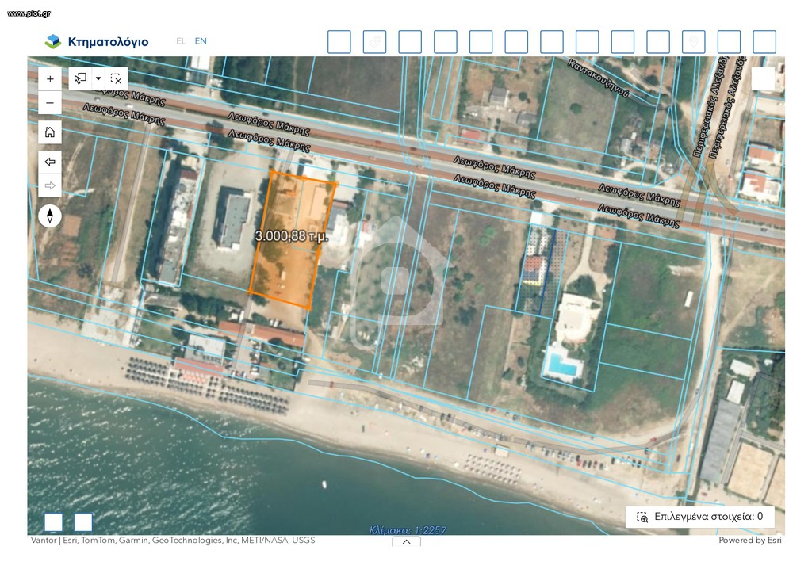Click the Καντακουζηνού street label
Screen dimensions: 812x573
(599, 78)
